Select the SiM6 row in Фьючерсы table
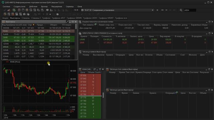Image resolution: width=214 pixels, height=120 pixels. 38,37
